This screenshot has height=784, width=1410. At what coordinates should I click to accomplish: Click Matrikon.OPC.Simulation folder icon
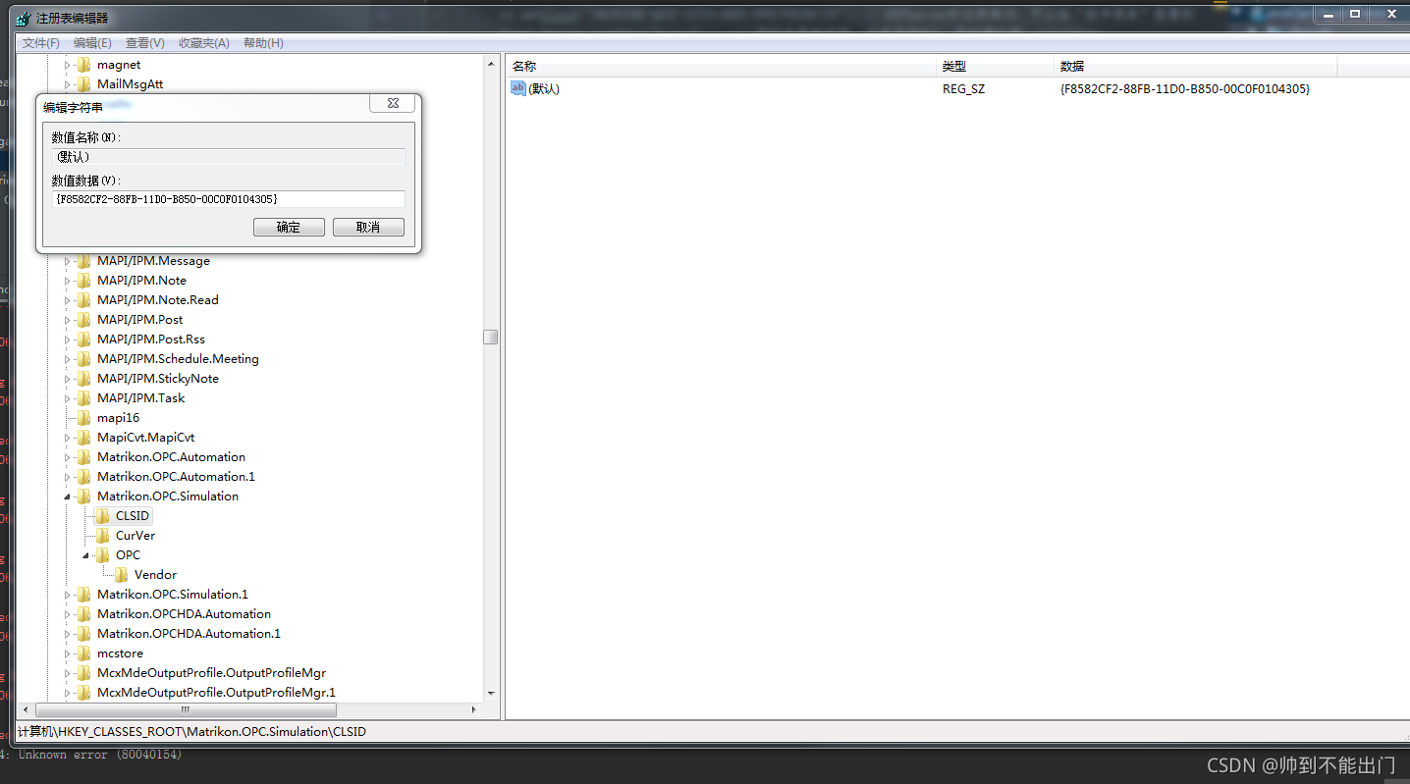point(84,497)
